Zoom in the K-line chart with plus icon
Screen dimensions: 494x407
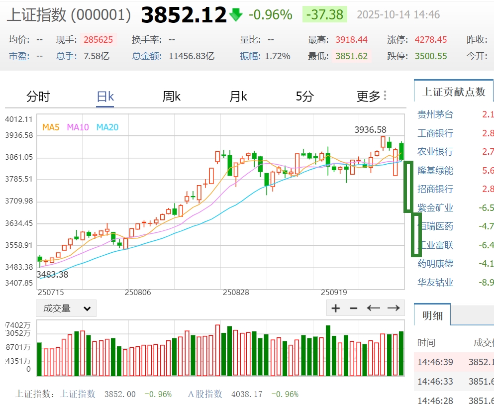(x=336, y=308)
